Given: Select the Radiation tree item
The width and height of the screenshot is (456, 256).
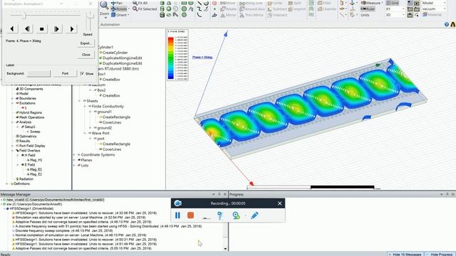Looking at the screenshot, I should coord(26,178).
